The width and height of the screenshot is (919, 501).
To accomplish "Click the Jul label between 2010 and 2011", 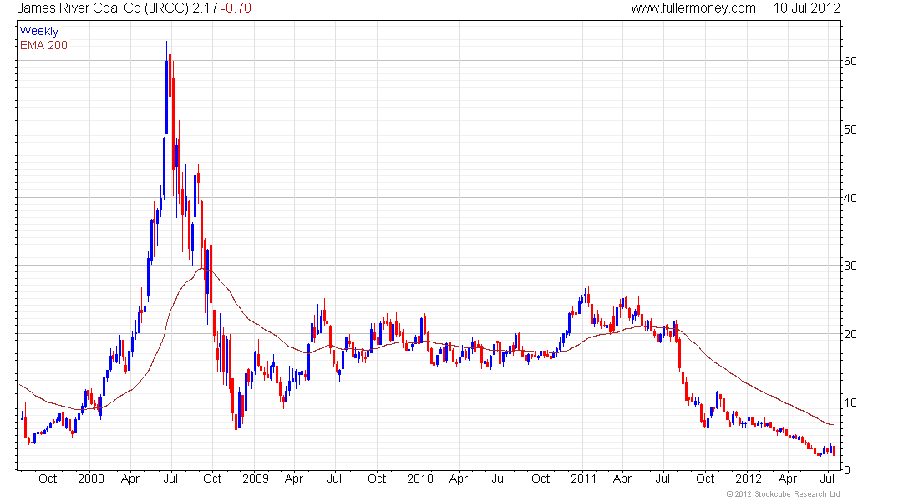I will coord(499,478).
